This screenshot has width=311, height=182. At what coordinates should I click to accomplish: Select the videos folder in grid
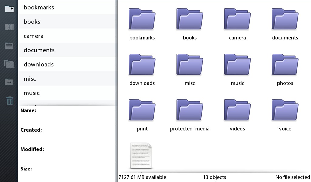[237, 110]
